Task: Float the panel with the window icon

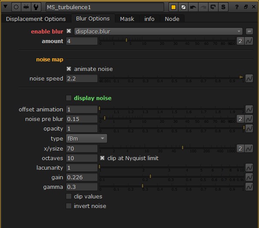Action: (246, 7)
